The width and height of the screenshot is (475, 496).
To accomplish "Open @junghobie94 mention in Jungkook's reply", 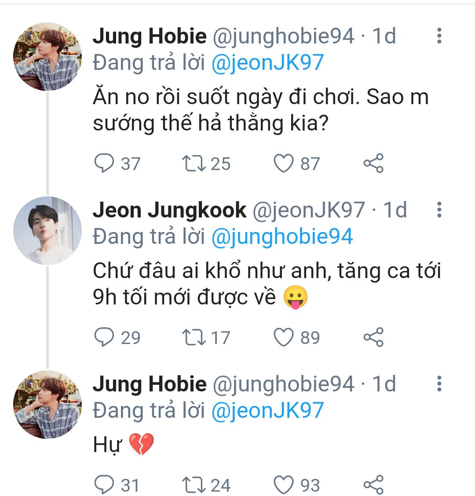I will click(282, 237).
